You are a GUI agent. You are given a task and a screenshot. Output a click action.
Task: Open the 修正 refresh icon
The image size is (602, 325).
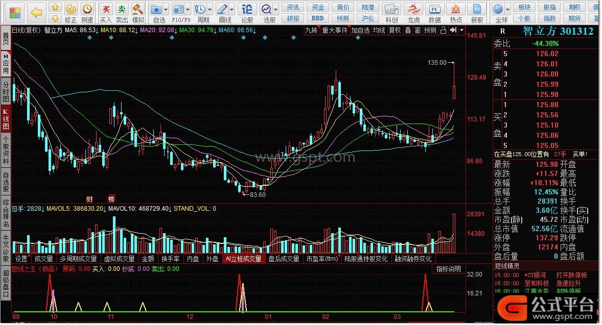(x=71, y=9)
